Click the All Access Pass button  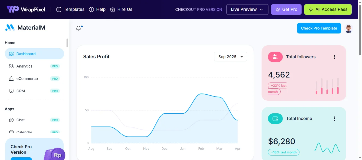pos(328,9)
